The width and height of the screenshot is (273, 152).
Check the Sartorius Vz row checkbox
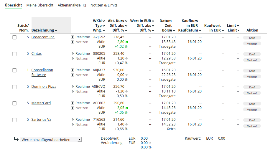tap(14, 120)
